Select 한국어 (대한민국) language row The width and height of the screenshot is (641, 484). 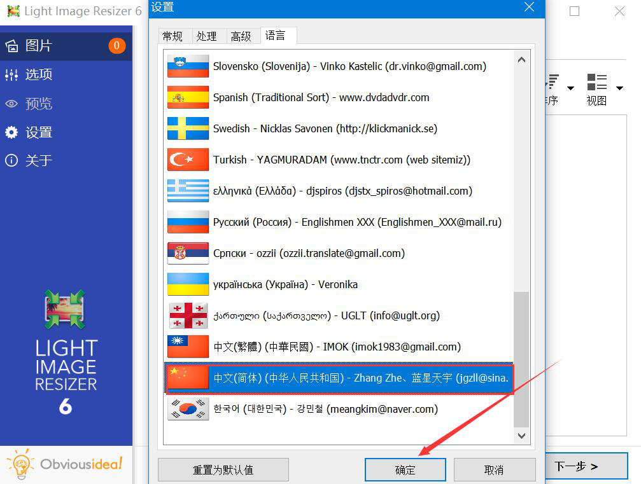[x=339, y=409]
